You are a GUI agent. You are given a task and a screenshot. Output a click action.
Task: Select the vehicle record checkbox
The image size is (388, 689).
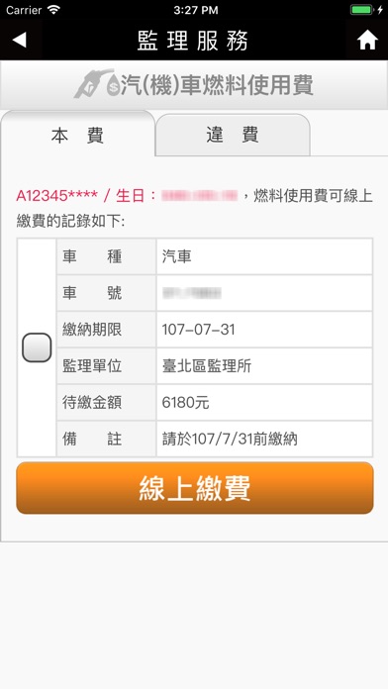[x=37, y=347]
